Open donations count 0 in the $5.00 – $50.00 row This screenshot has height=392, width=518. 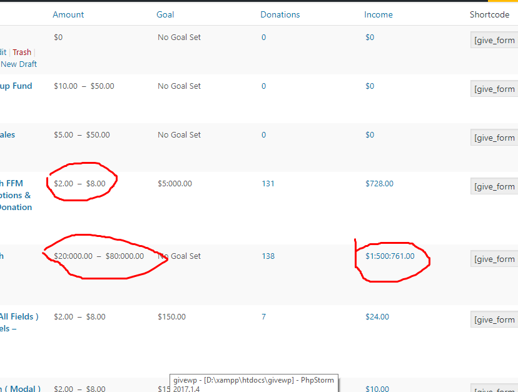(263, 135)
